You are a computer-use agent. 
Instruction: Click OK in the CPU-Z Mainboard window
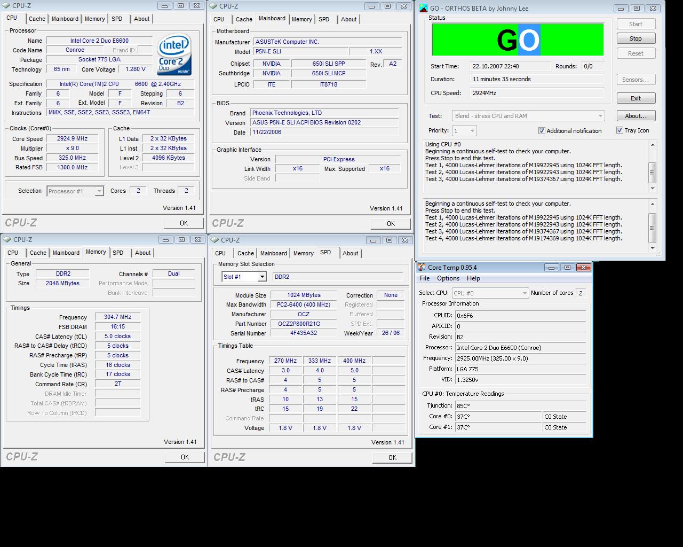pyautogui.click(x=391, y=224)
